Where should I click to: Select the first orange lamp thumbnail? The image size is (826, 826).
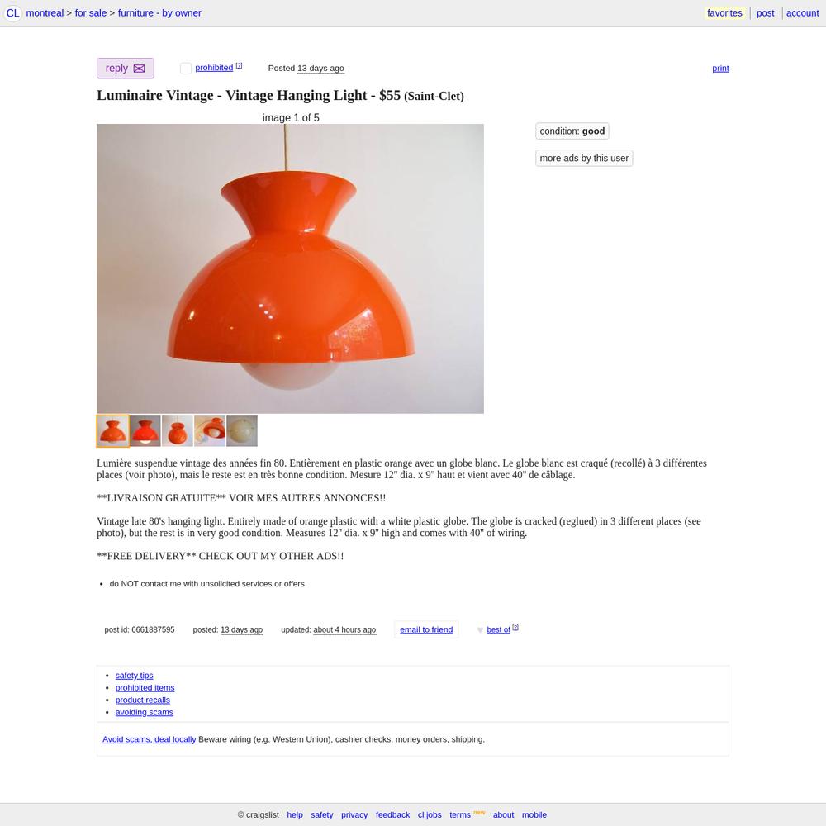[x=112, y=431]
